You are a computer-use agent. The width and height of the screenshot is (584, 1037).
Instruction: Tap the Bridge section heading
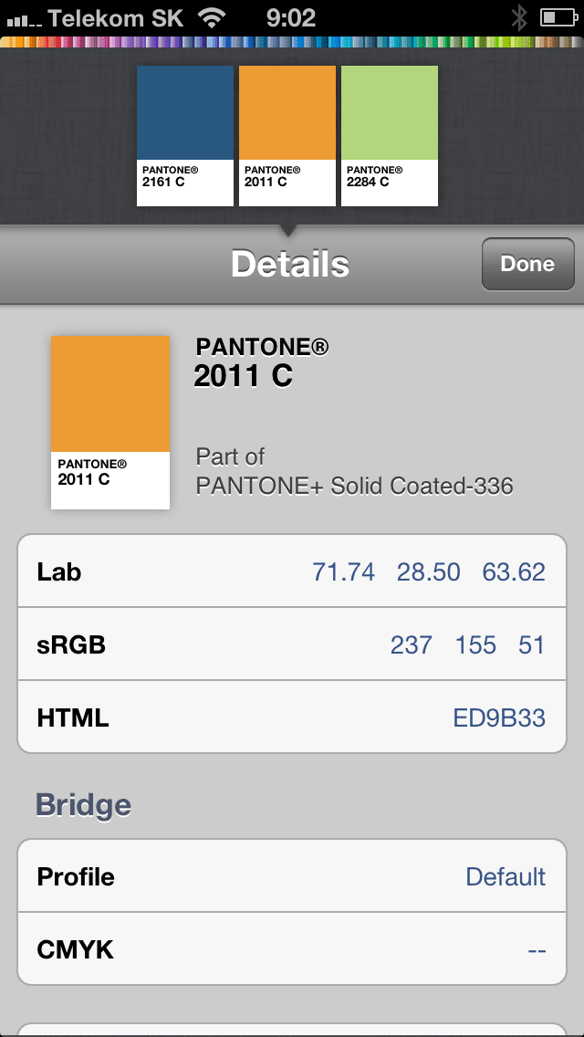pyautogui.click(x=83, y=805)
